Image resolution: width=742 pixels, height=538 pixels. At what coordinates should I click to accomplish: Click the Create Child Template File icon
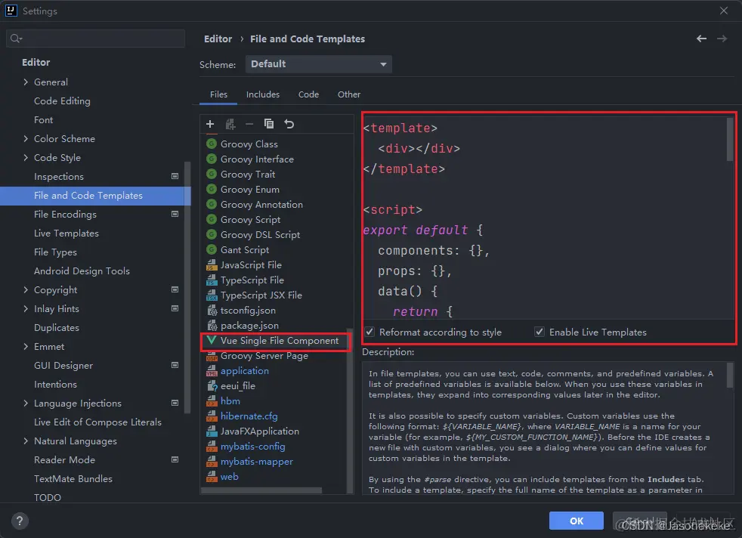230,124
